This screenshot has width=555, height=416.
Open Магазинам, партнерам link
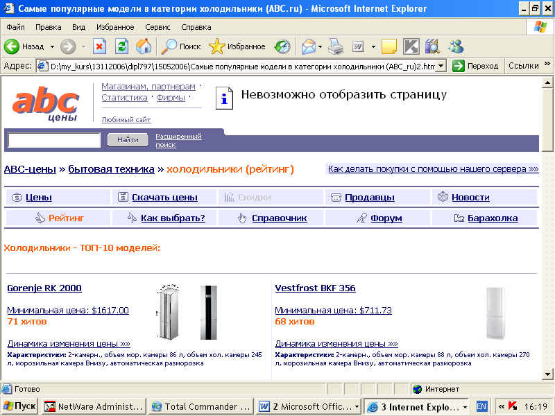point(148,86)
